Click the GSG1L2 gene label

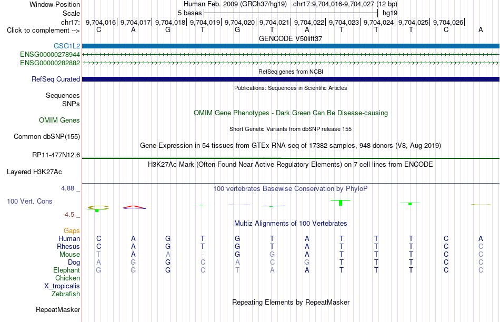(x=67, y=46)
